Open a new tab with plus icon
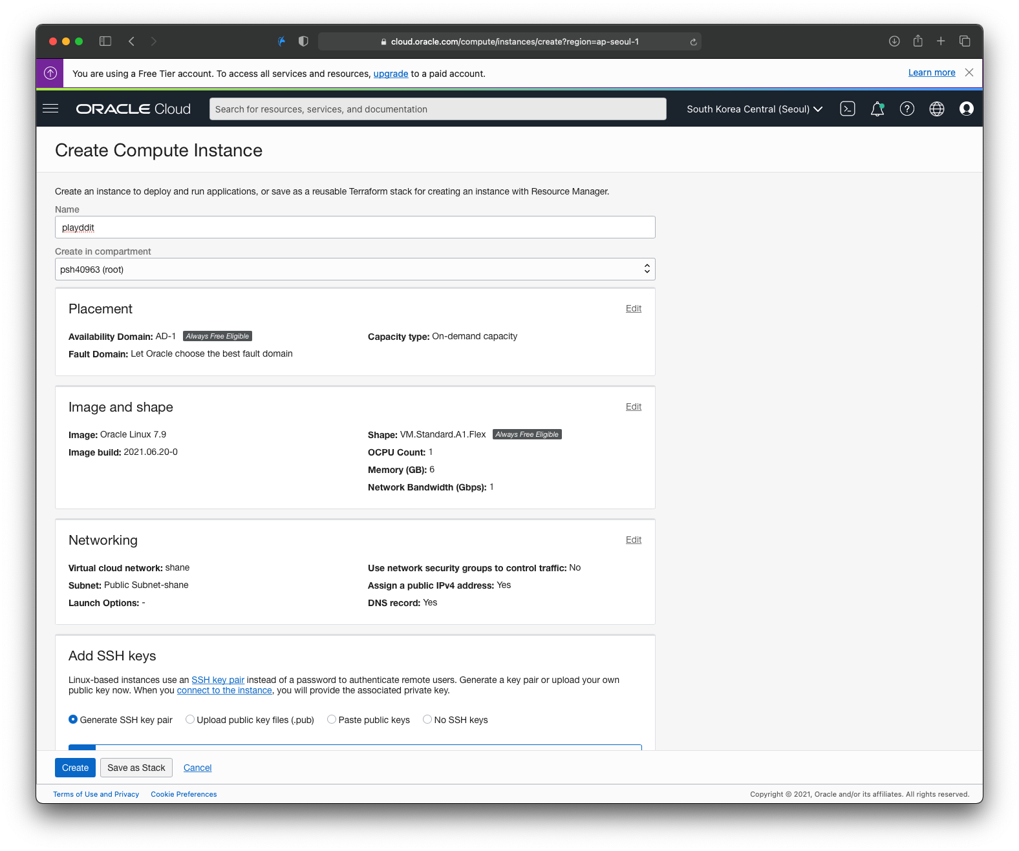 (x=941, y=41)
